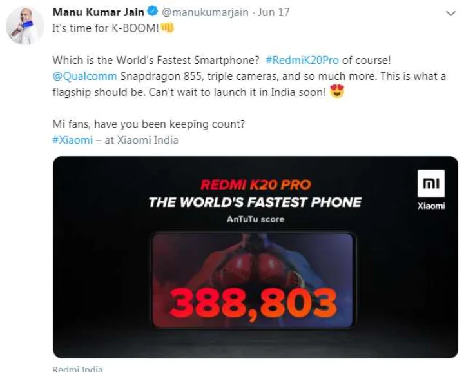Click the fist bump emoji
The height and width of the screenshot is (372, 464).
[x=167, y=28]
